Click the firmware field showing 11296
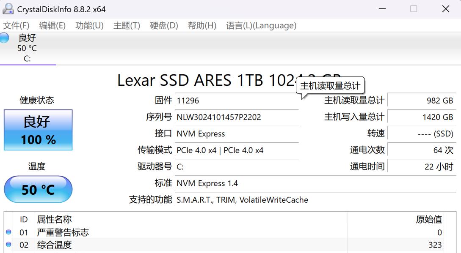This screenshot has width=461, height=253. (237, 101)
